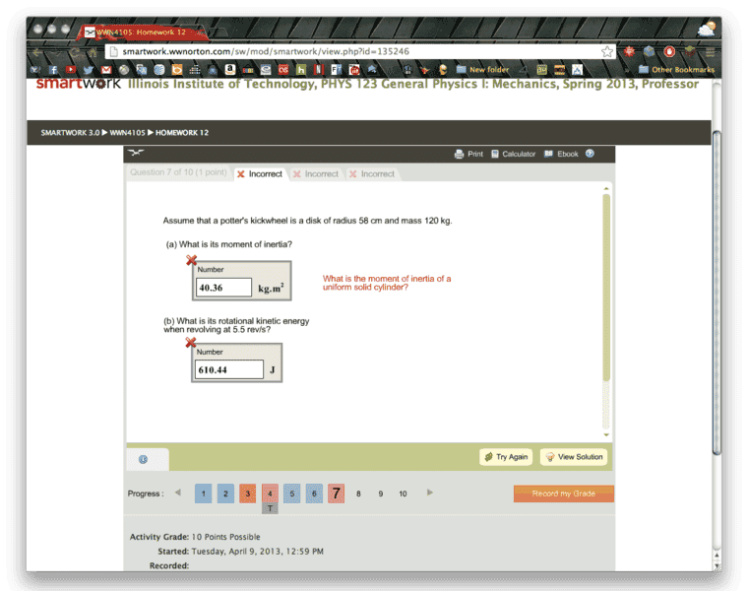Click the question panel vertical scrollbar
The height and width of the screenshot is (591, 748).
606,288
